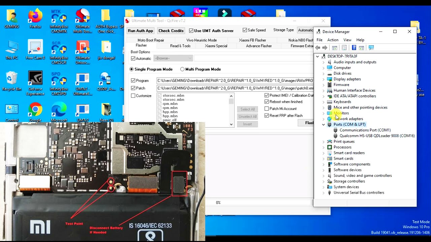431x242 pixels.
Task: Click the Check Credits button
Action: click(x=171, y=31)
